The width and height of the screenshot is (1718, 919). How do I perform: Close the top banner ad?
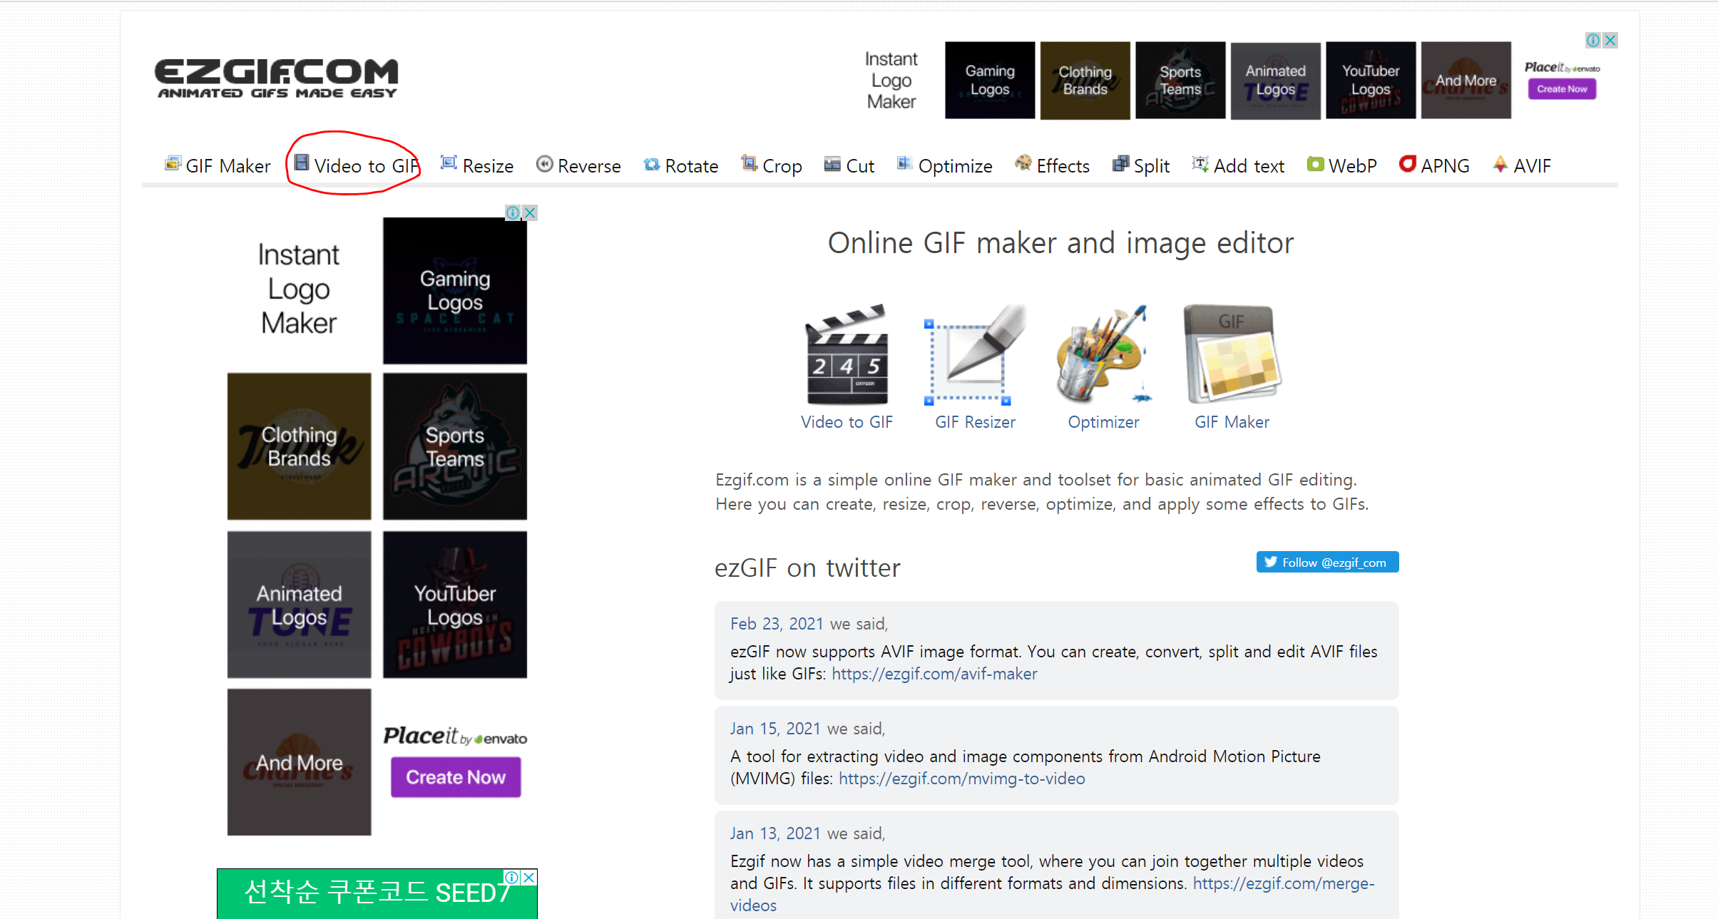pos(1610,41)
